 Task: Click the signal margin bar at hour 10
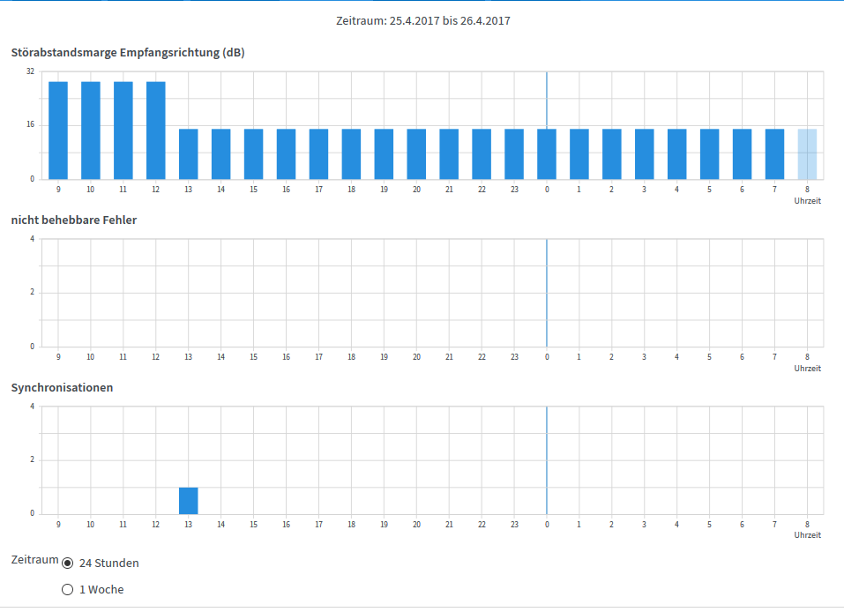[x=91, y=131]
